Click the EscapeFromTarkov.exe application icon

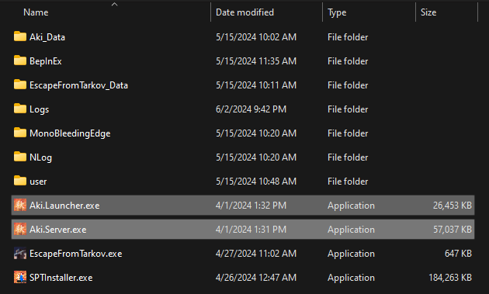pos(20,253)
